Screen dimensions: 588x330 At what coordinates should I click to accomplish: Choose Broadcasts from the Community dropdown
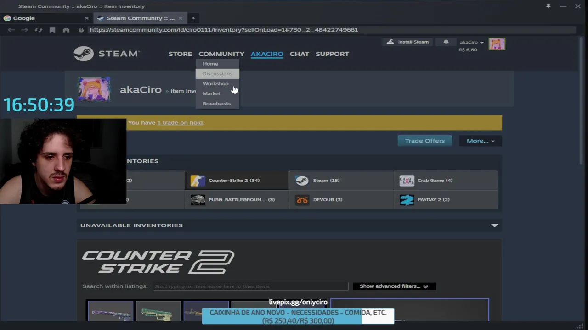click(x=217, y=104)
